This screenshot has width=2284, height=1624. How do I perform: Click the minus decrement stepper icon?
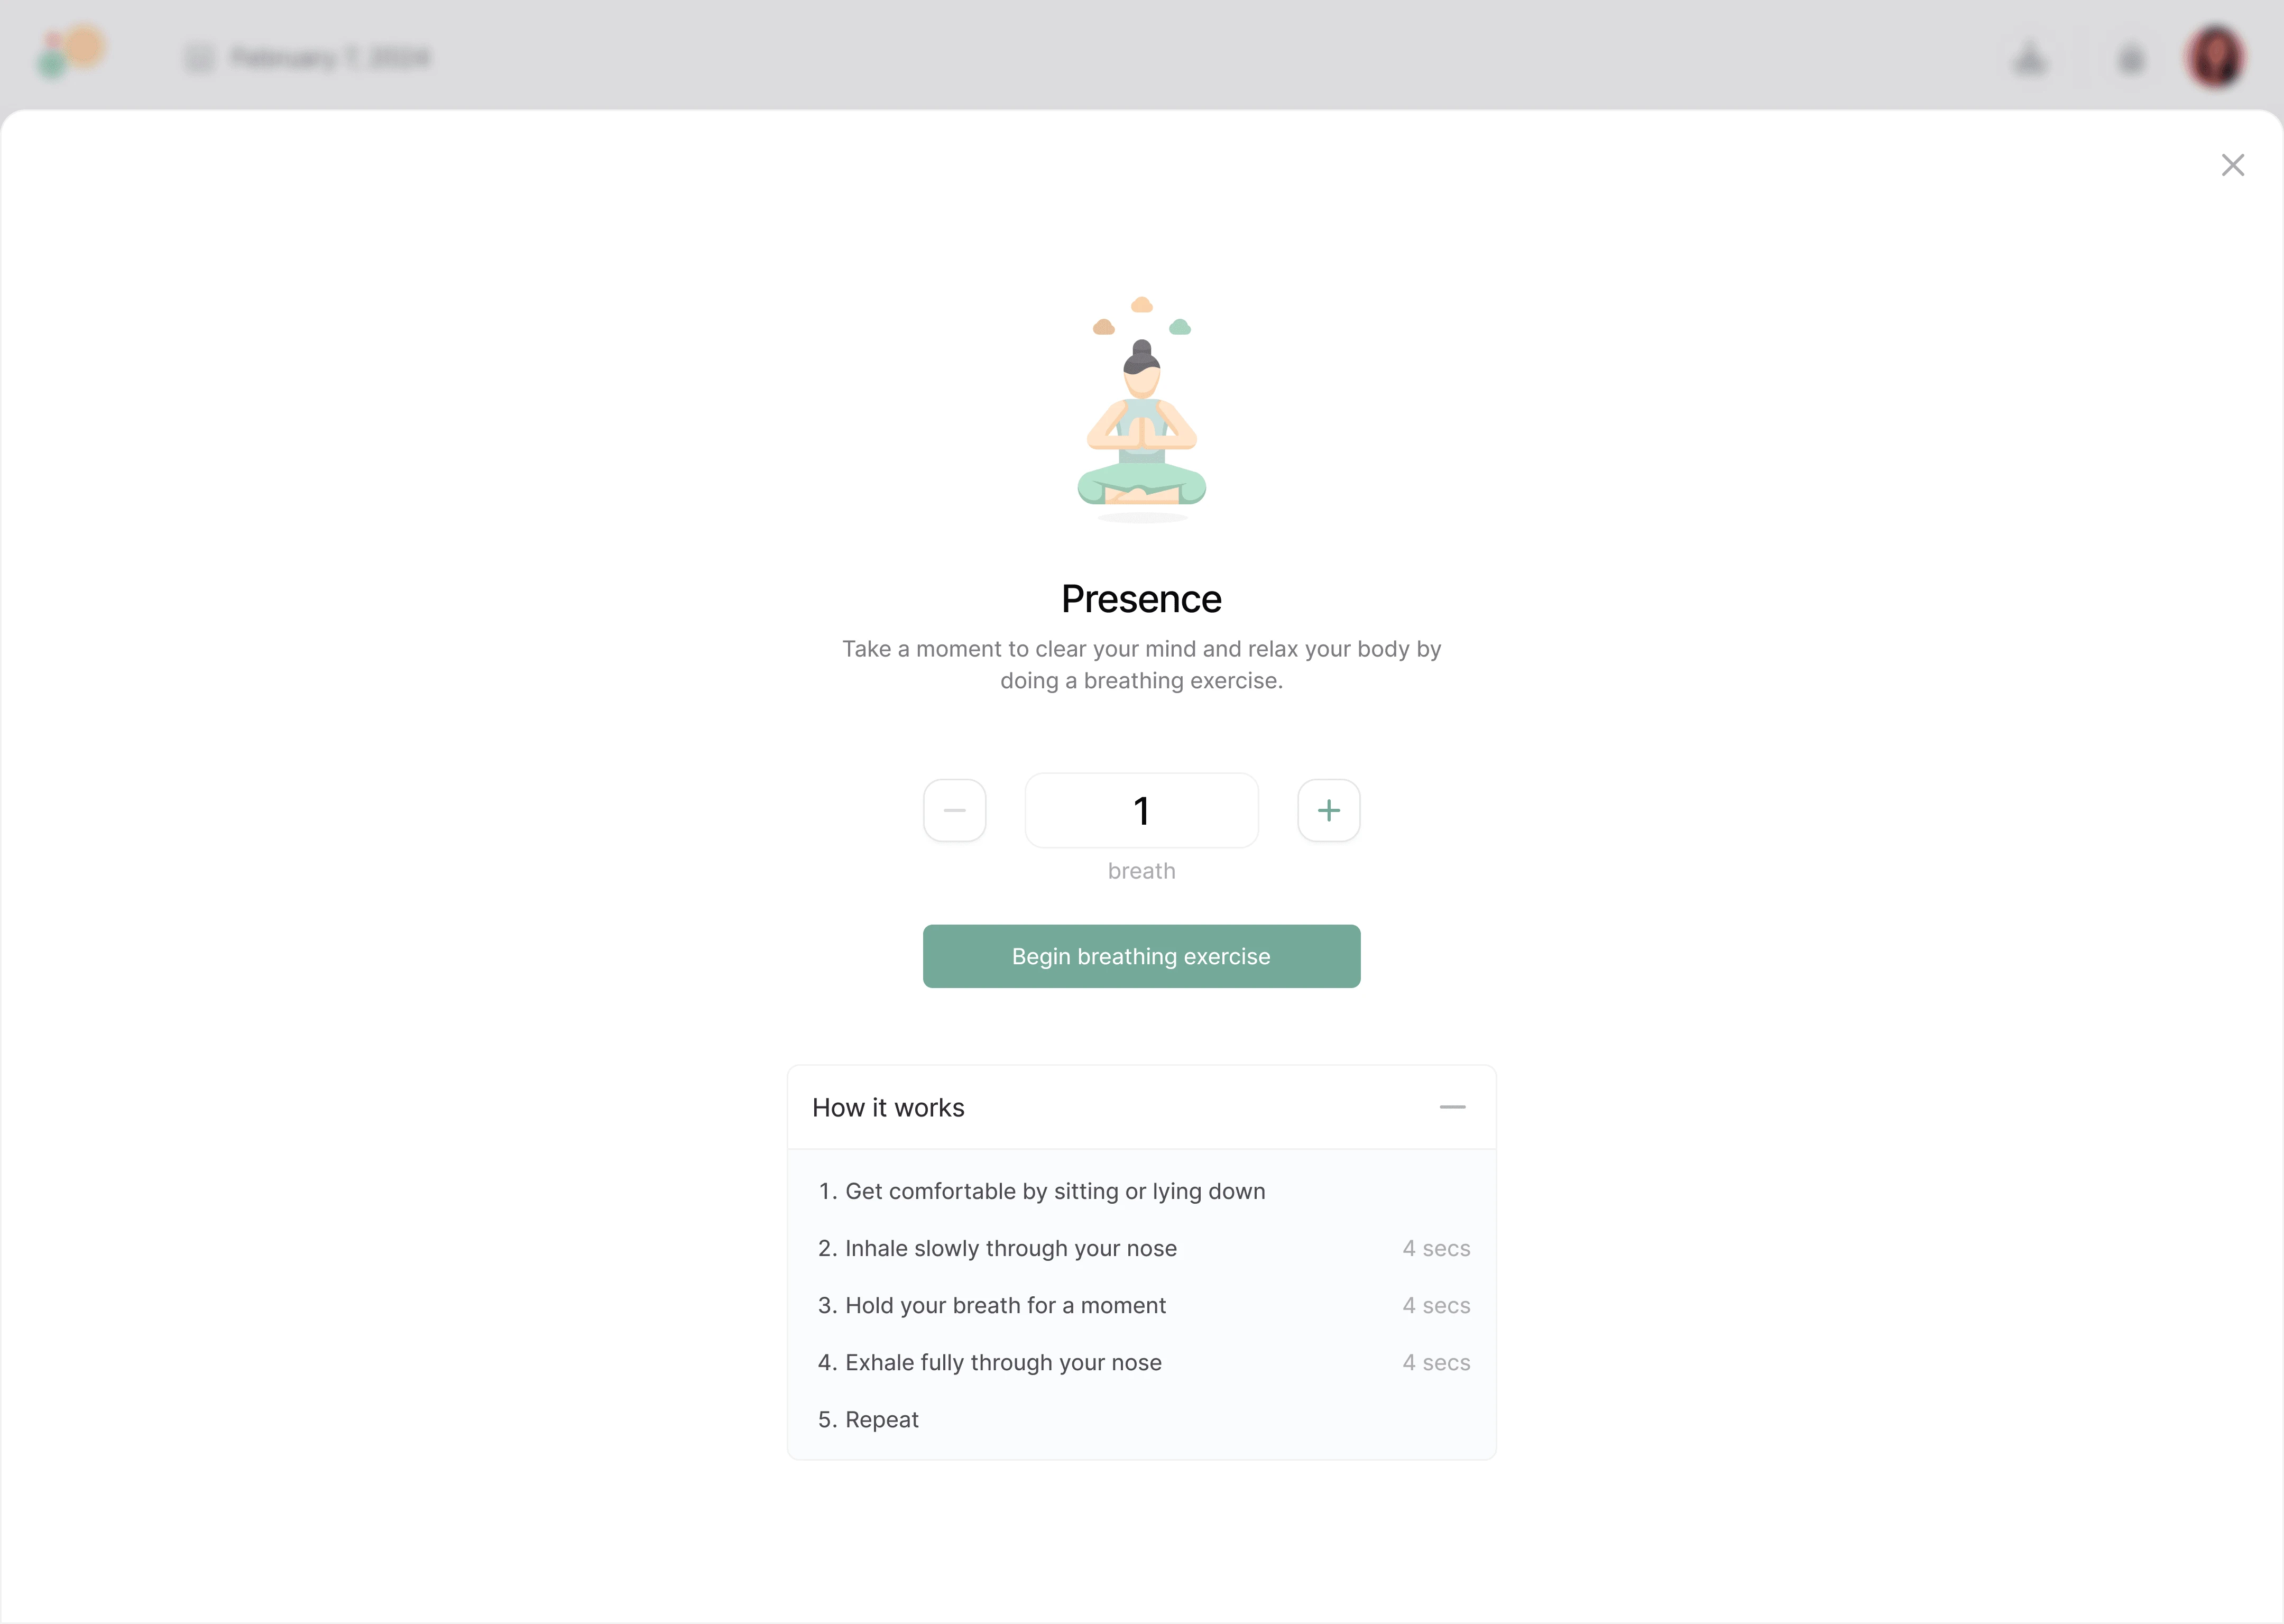956,810
